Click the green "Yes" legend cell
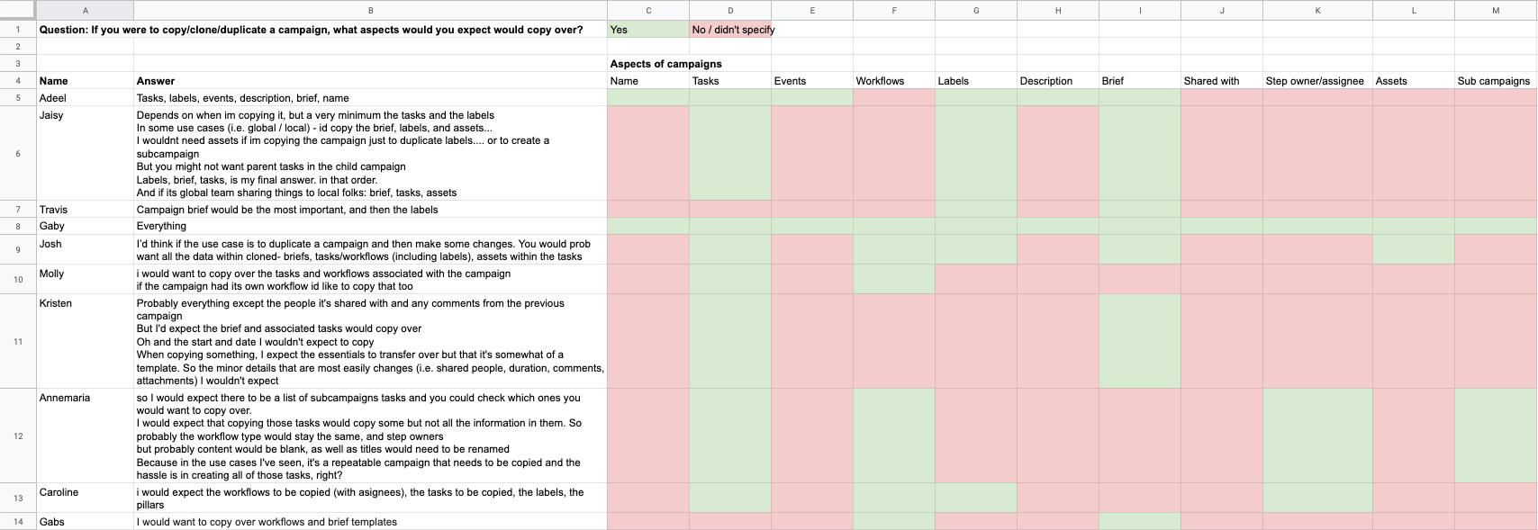1538x530 pixels. pyautogui.click(x=647, y=30)
